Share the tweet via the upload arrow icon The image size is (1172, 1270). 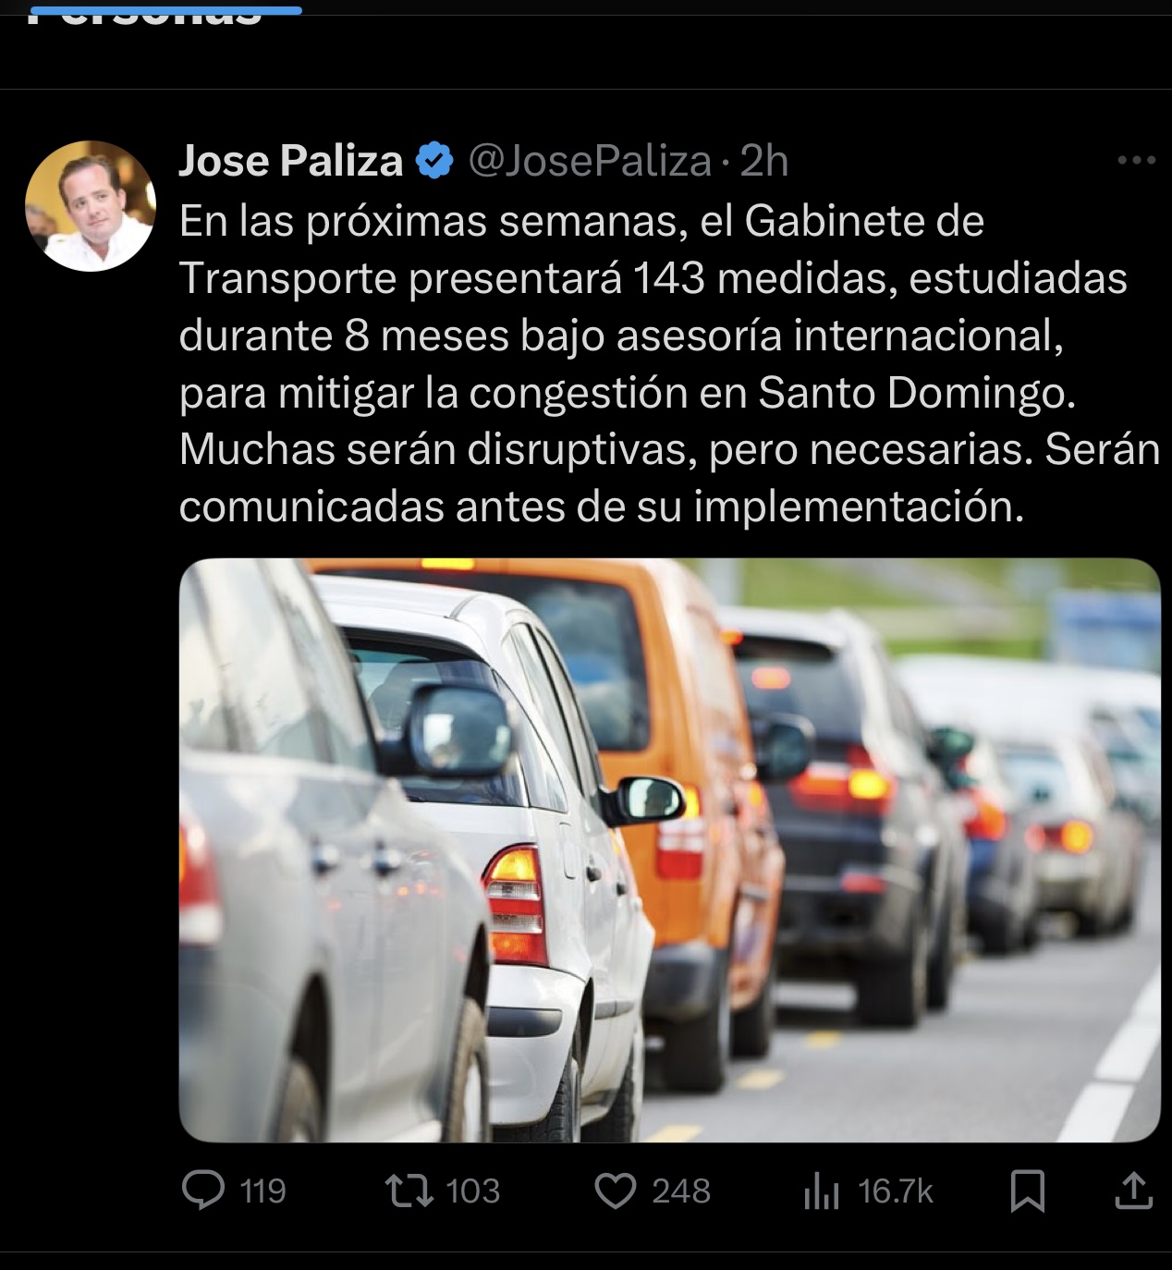click(1134, 1191)
